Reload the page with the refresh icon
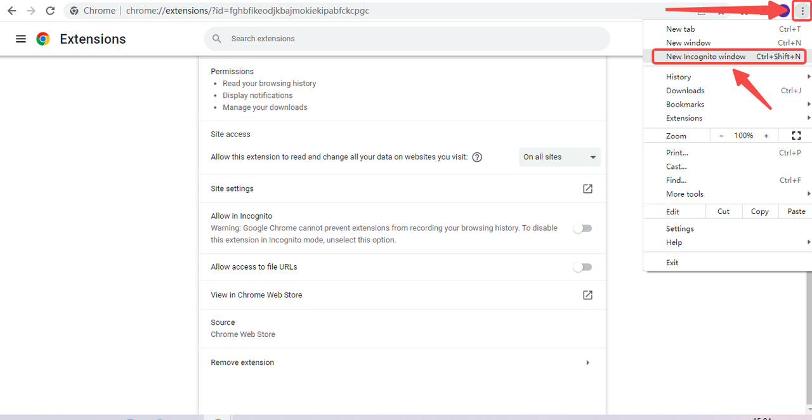The width and height of the screenshot is (812, 420). tap(51, 11)
